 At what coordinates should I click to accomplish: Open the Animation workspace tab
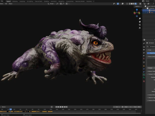point(54,1)
